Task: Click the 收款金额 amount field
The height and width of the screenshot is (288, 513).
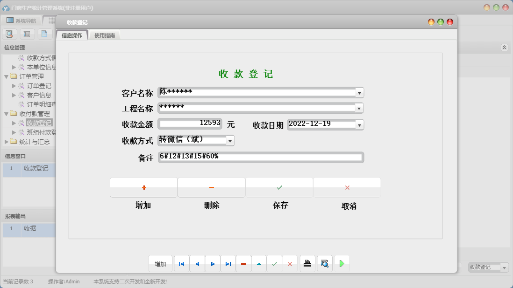Action: pos(190,124)
